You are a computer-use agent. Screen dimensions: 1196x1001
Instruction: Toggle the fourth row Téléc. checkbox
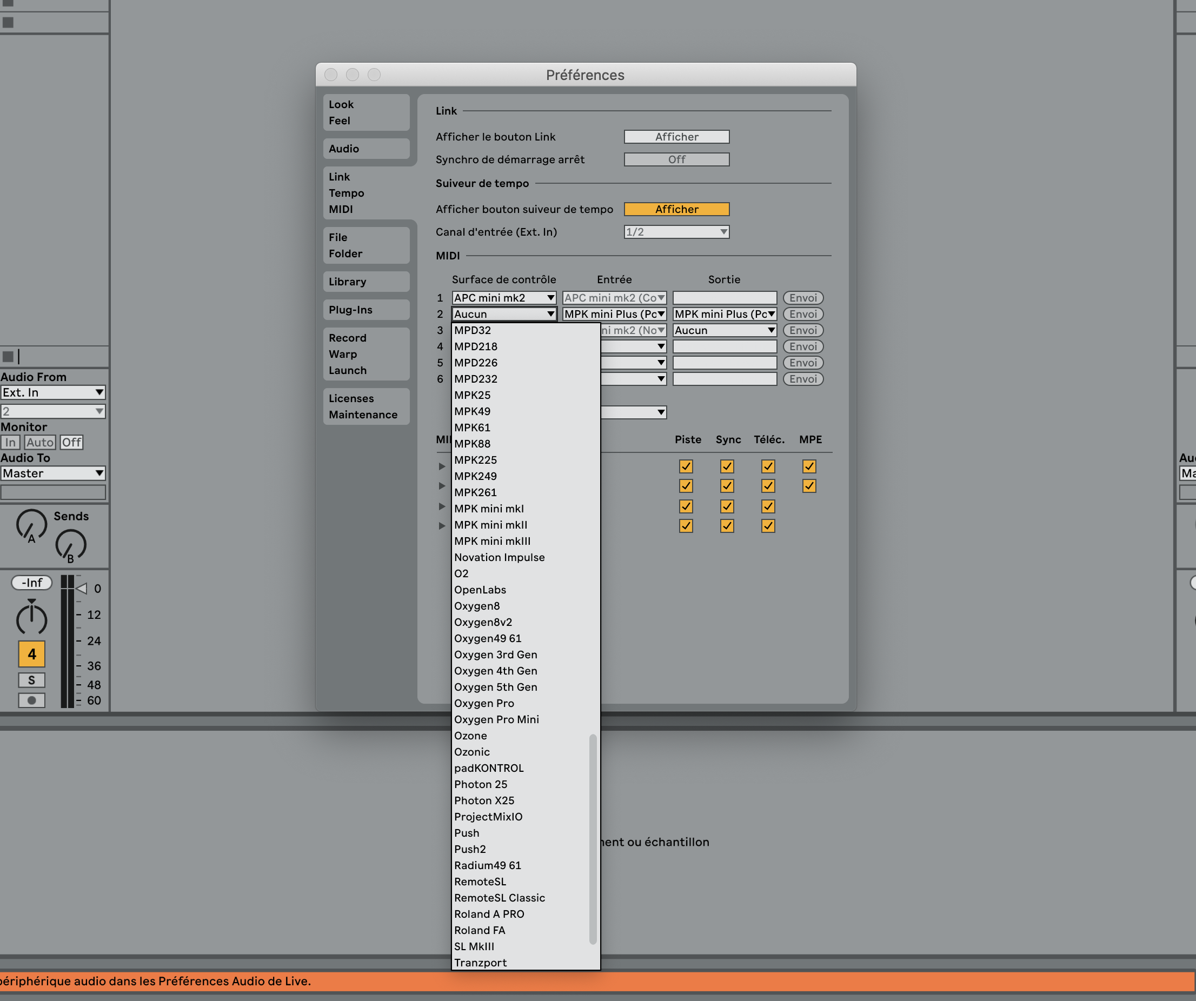(x=768, y=525)
